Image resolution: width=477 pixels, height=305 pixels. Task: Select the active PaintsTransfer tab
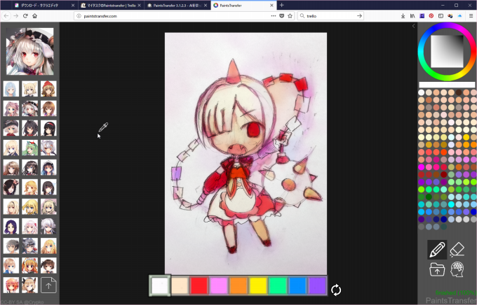pyautogui.click(x=243, y=5)
